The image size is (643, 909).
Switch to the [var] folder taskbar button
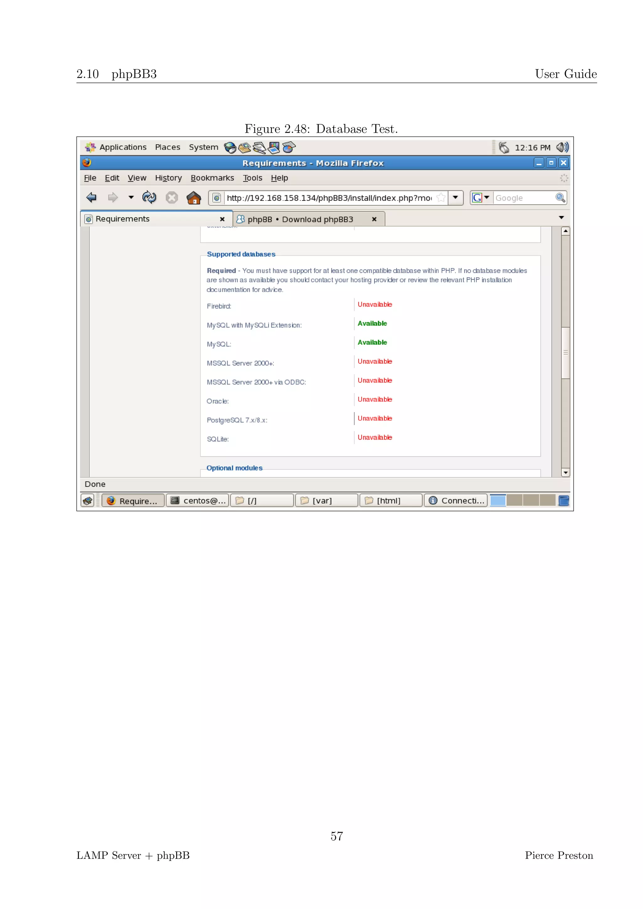pos(327,501)
